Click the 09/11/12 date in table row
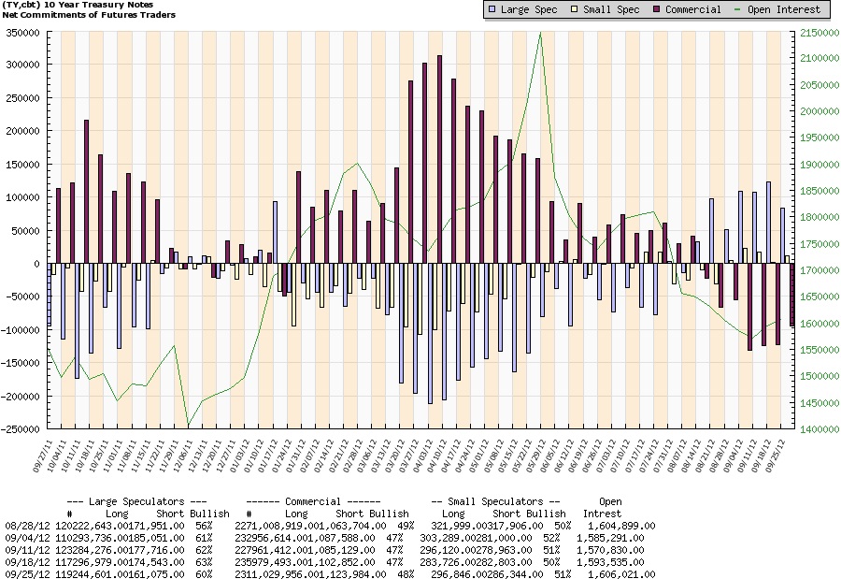 pos(27,550)
